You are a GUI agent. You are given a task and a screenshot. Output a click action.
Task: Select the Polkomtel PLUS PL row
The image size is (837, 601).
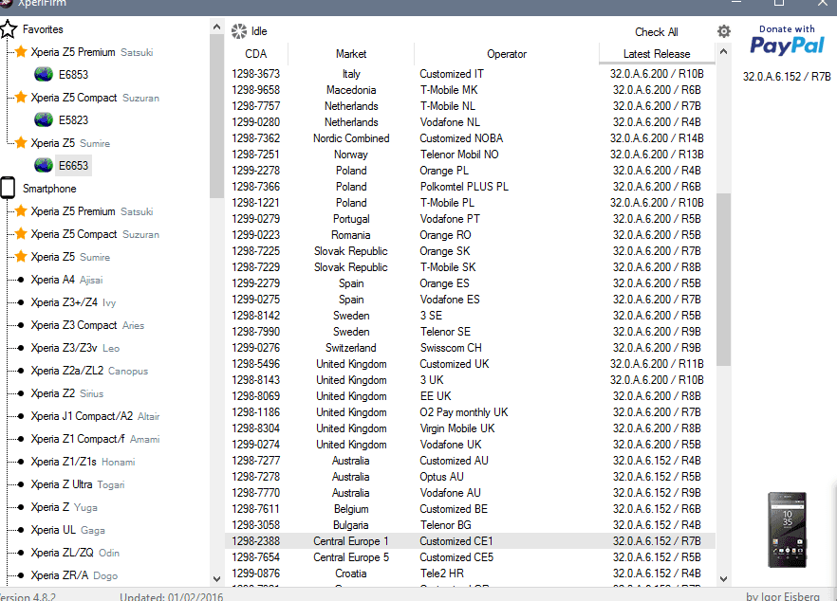coord(470,187)
